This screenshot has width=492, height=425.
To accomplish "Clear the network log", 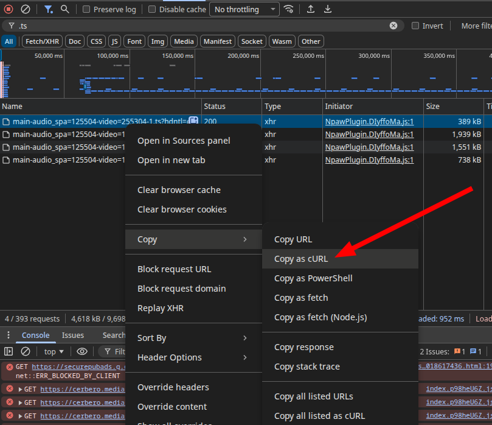I will tap(26, 9).
